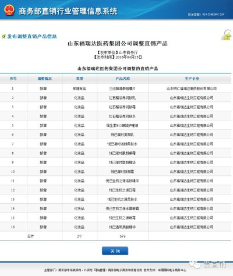
Task: Click the national emblem logo in header
Action: coord(9,10)
